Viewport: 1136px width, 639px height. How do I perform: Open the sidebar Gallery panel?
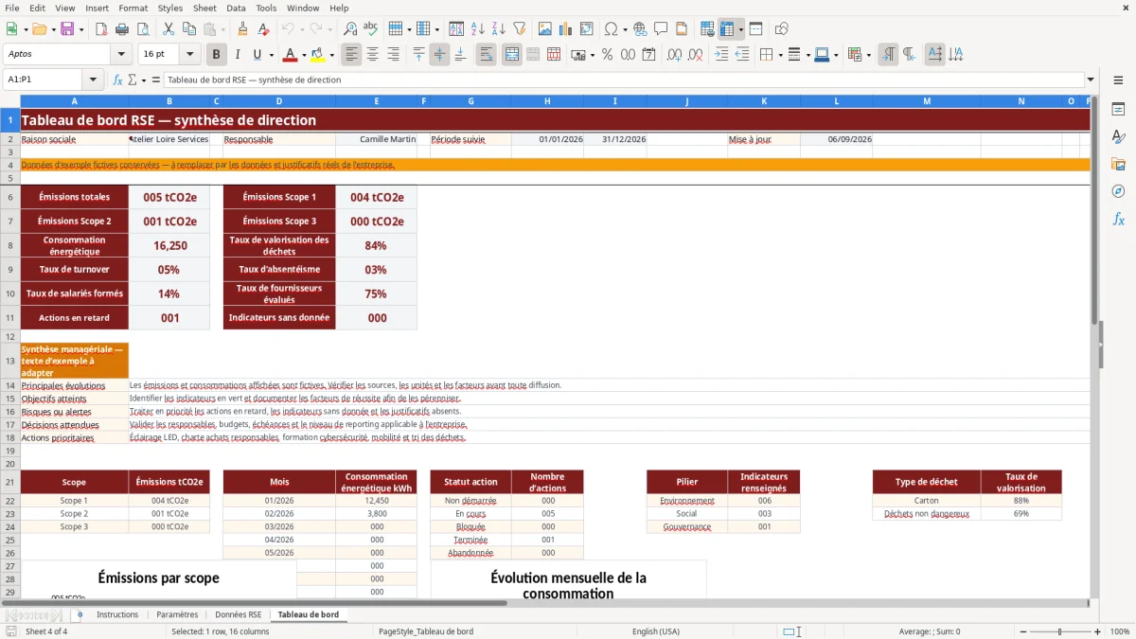[x=1118, y=164]
